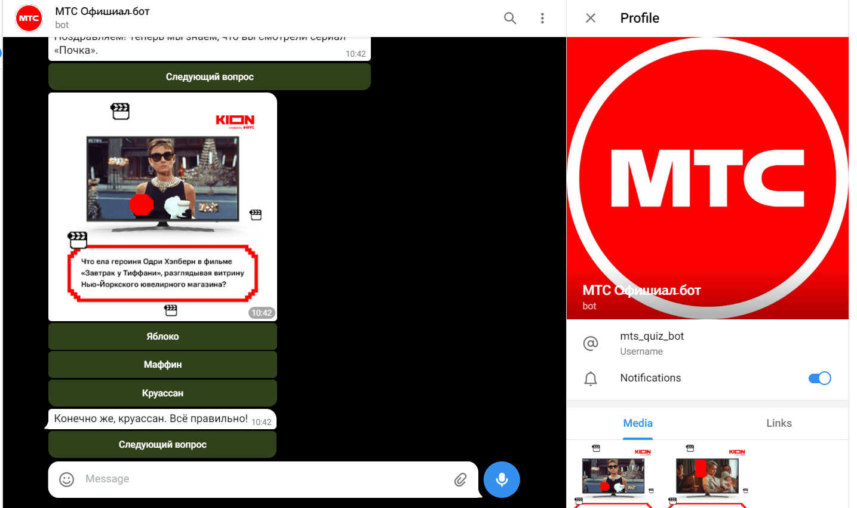This screenshot has width=857, height=508.
Task: Click the «Почка» message text
Action: point(76,50)
